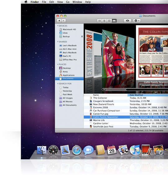This screenshot has height=177, width=168.
Task: Click the Cover Flow scrollbar left arrow
Action: coord(104,89)
